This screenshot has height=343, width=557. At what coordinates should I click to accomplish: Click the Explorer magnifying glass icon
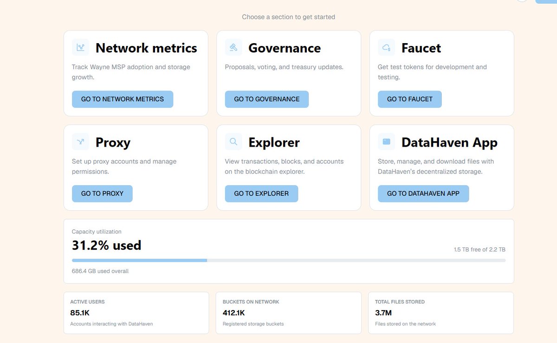point(233,142)
